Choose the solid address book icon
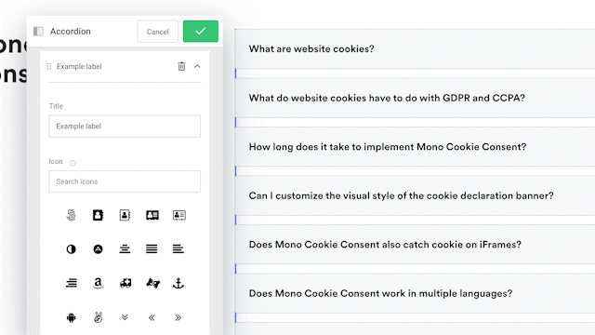Image resolution: width=595 pixels, height=335 pixels. point(98,215)
